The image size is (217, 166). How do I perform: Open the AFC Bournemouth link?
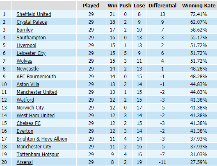tap(36, 77)
